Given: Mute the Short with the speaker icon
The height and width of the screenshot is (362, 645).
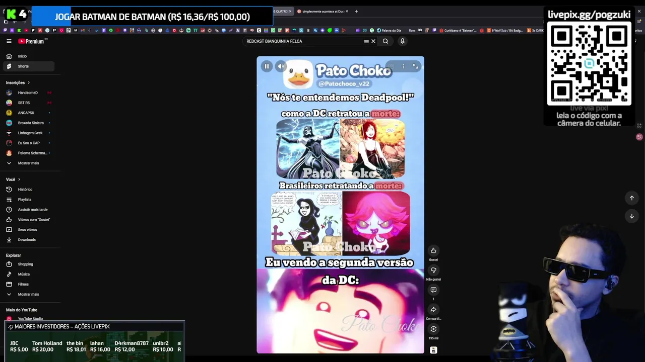Looking at the screenshot, I should tap(281, 66).
